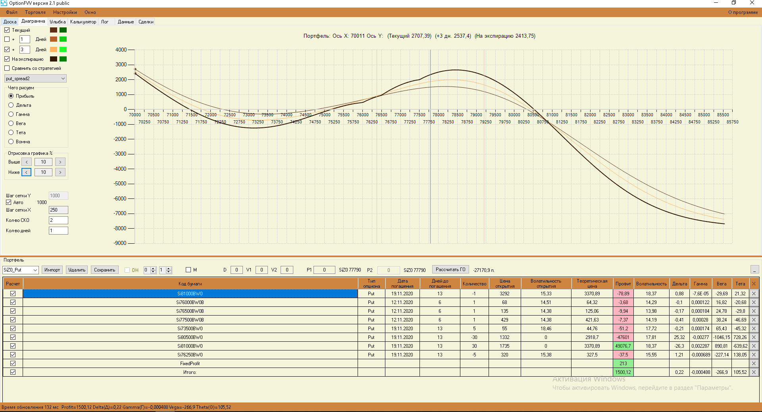This screenshot has height=412, width=762.
Task: Increase the DH first spinner value
Action: tap(154, 268)
